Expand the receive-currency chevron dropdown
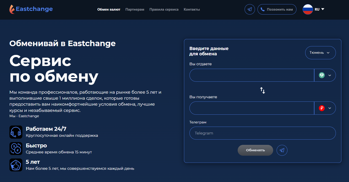The width and height of the screenshot is (349, 182). (x=330, y=108)
